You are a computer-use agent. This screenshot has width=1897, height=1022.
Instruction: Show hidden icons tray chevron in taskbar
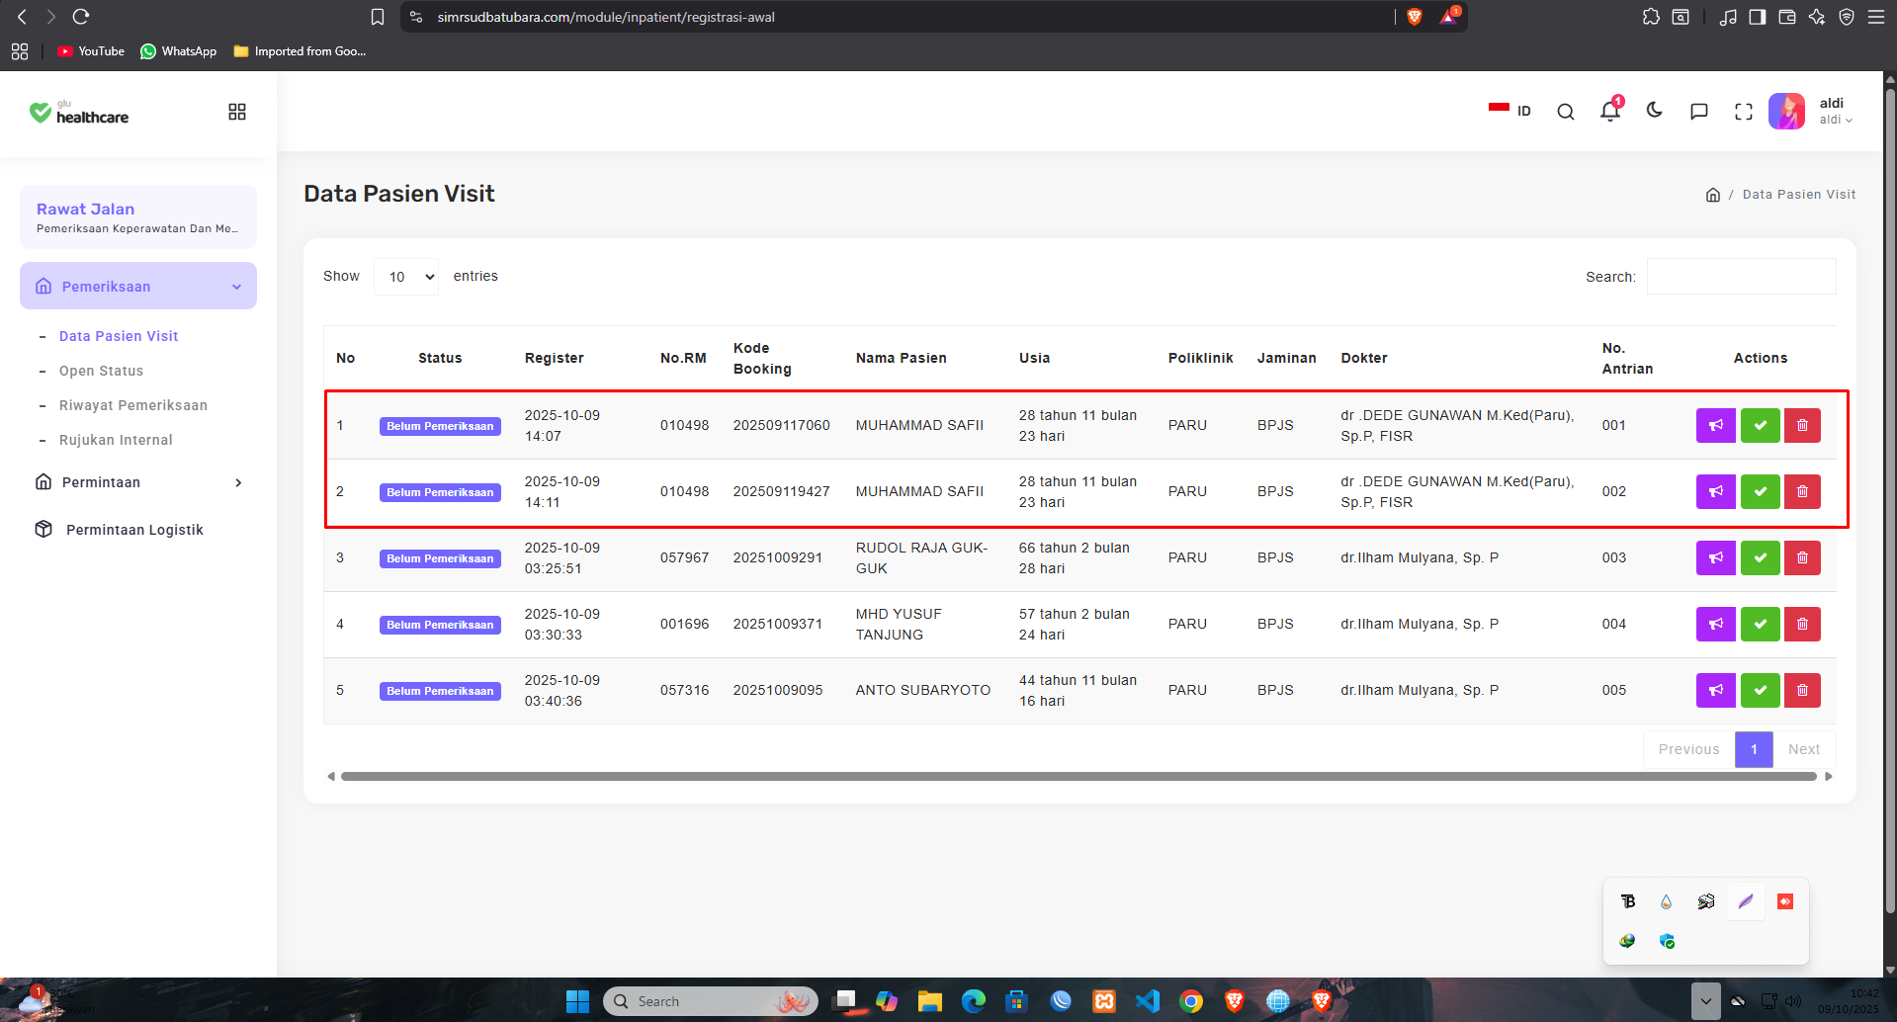click(1705, 1001)
